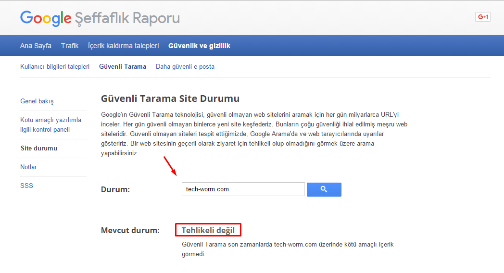This screenshot has height=273, width=504.
Task: Open the Notlar sidebar link
Action: [28, 167]
